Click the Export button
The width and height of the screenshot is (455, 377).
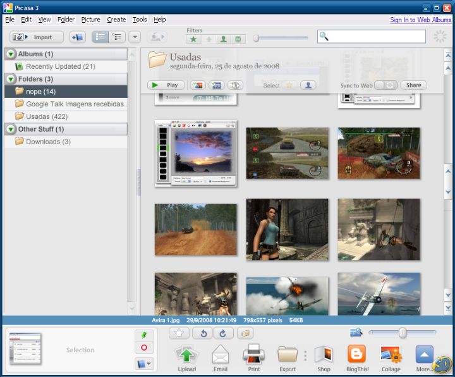288,358
